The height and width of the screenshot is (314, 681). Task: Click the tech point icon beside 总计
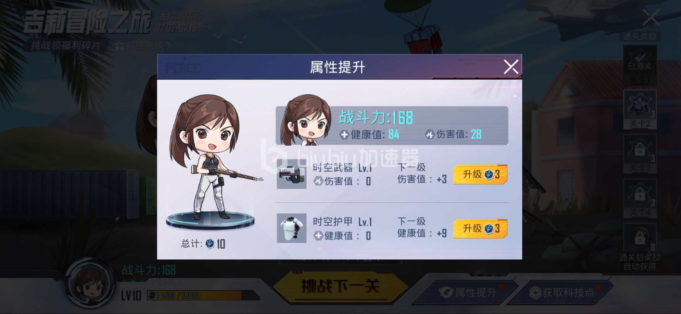210,243
